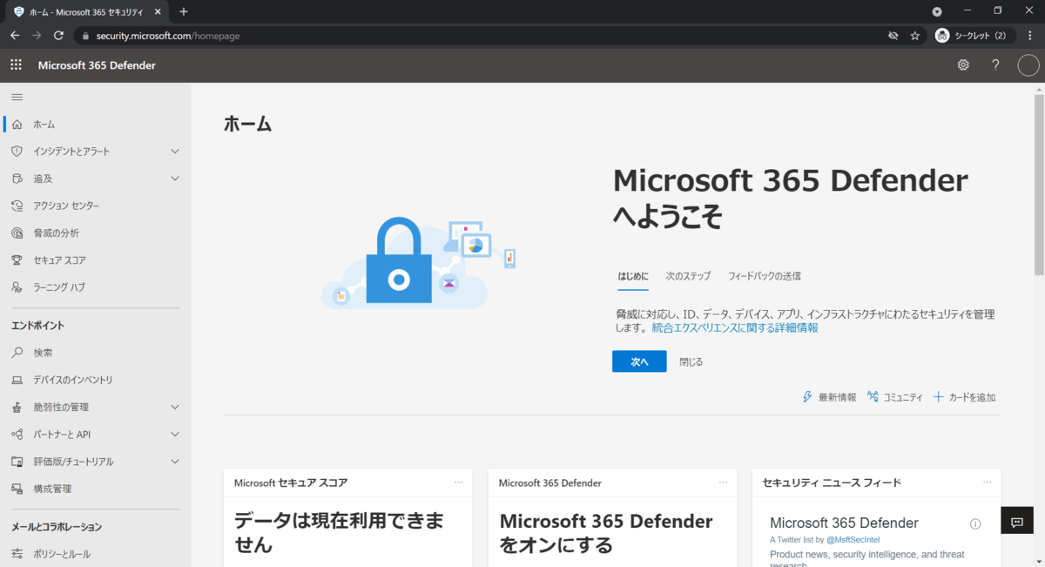1045x567 pixels.
Task: Expand the 脆弱性の管理 chevron
Action: coord(175,407)
